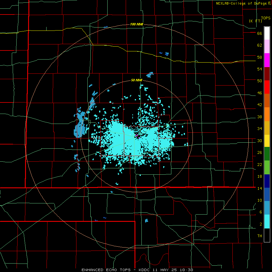The height and width of the screenshot is (272, 272).
Task: Click the legend value 66
Action: [x=260, y=34]
